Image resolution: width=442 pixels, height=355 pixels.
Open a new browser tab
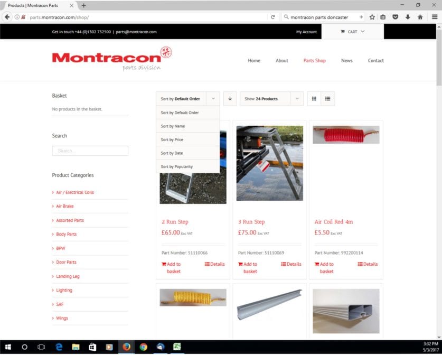point(84,5)
